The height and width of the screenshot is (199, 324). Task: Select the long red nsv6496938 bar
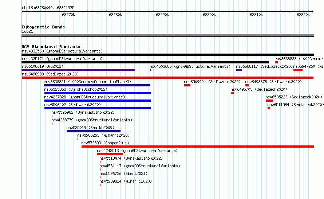[167, 78]
